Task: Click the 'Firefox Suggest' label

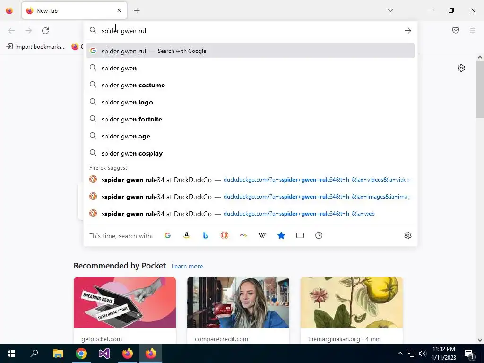Action: (108, 168)
